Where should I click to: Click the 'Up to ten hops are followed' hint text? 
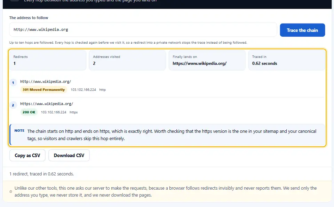click(x=128, y=42)
